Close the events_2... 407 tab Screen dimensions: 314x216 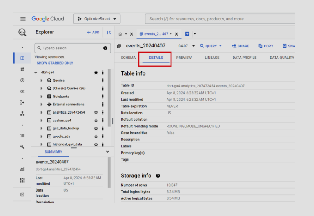tap(176, 34)
